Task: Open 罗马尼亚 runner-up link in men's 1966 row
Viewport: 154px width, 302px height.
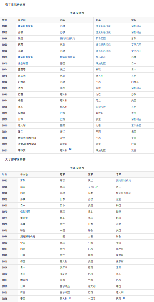Action: click(x=101, y=57)
